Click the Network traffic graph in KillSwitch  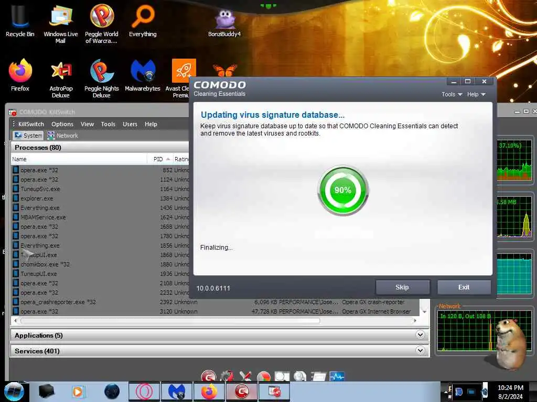point(485,331)
